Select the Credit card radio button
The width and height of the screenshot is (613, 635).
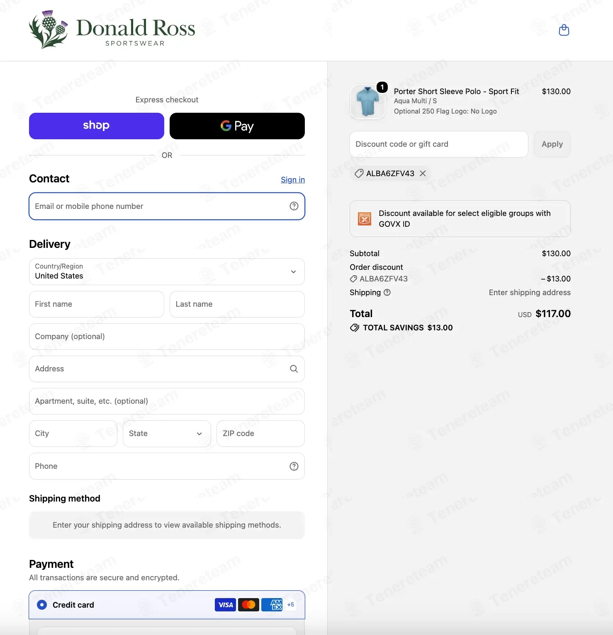(42, 605)
